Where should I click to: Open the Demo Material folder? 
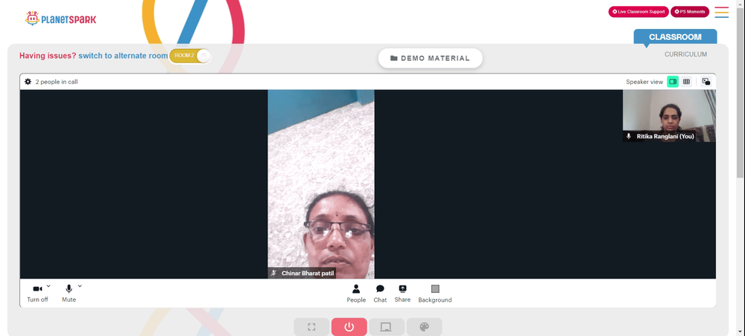click(x=430, y=58)
